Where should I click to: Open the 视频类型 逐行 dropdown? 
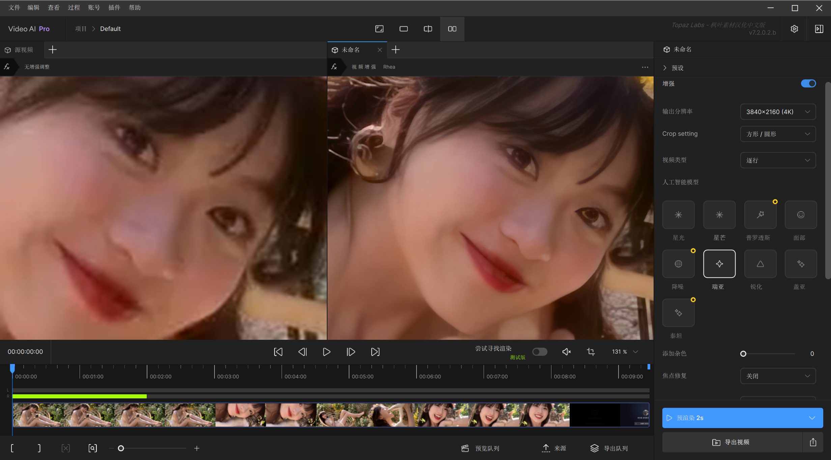click(x=778, y=160)
